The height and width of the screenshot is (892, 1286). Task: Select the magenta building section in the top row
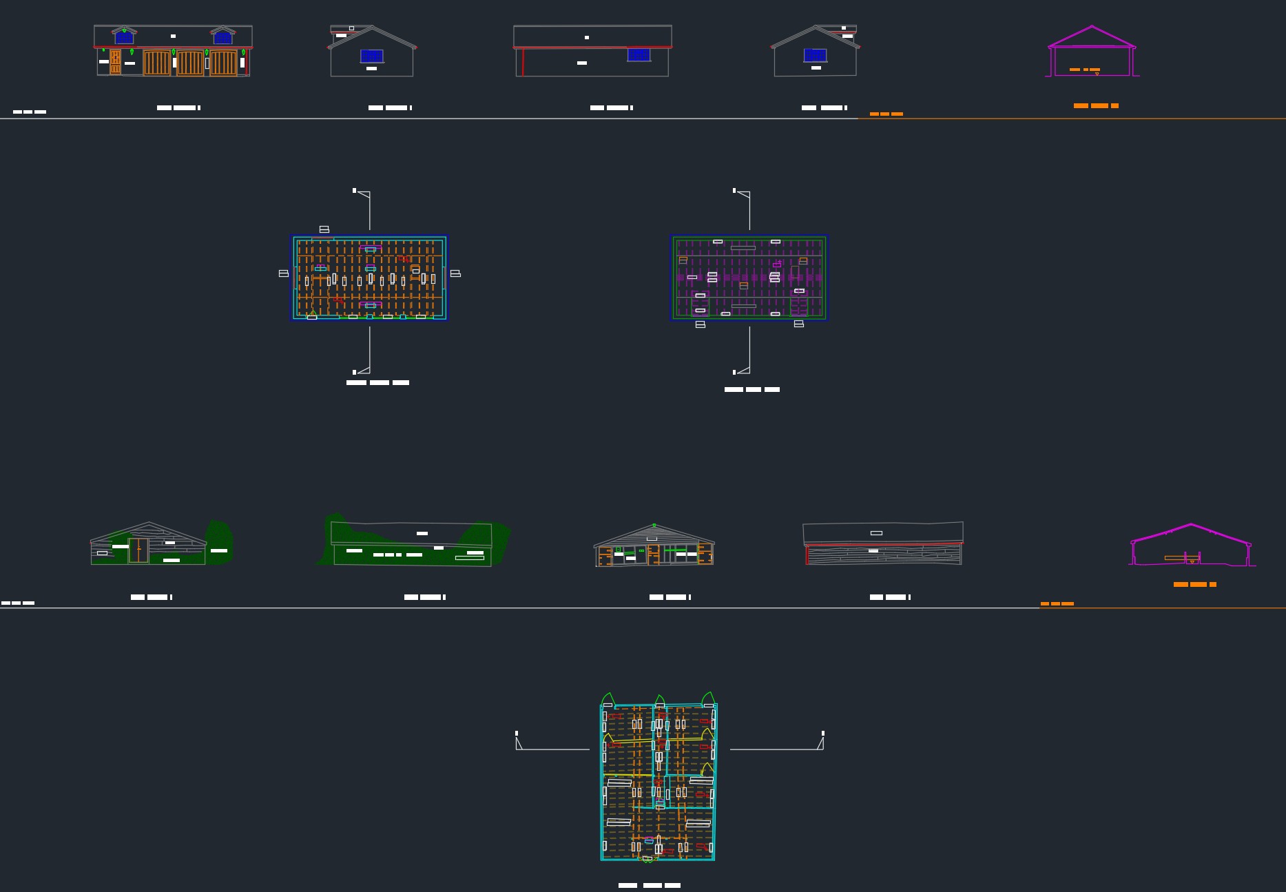(1092, 52)
